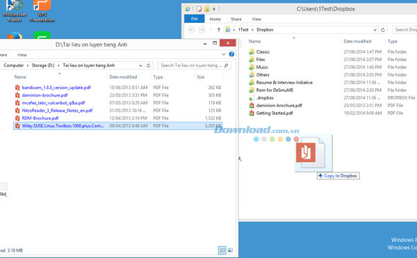Click the Files folder icon in Dropbox

(252, 60)
